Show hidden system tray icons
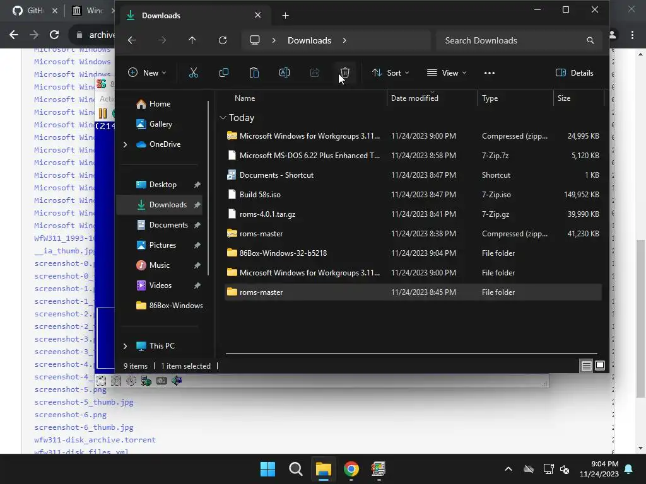Viewport: 646px width, 484px height. coord(508,469)
